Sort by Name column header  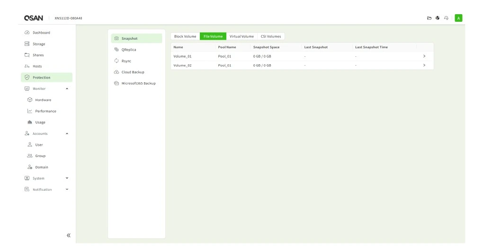coord(178,47)
